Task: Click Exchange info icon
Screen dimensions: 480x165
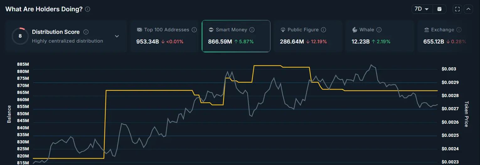Action: [x=459, y=30]
